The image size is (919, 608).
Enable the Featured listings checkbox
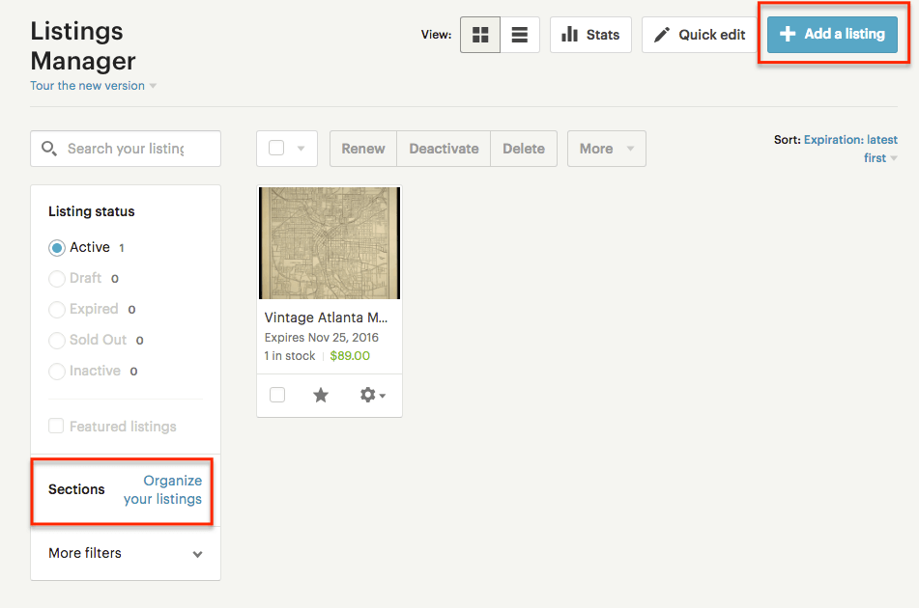pos(56,426)
